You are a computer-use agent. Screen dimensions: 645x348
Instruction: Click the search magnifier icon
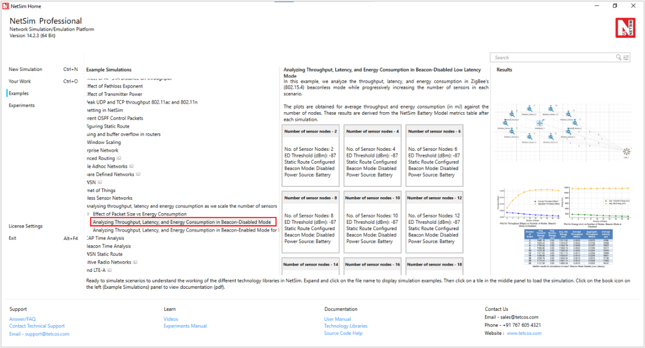pos(619,58)
